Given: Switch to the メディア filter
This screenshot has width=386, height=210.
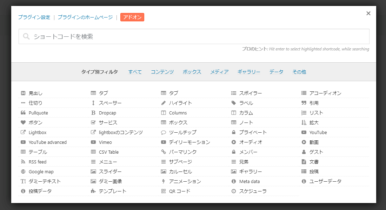Looking at the screenshot, I should [x=219, y=72].
